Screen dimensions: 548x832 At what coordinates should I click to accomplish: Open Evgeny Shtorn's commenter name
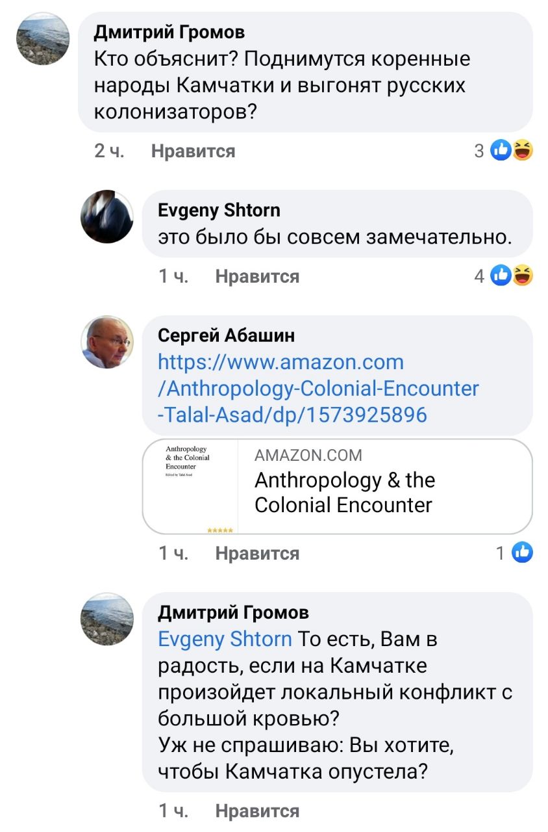pyautogui.click(x=219, y=210)
